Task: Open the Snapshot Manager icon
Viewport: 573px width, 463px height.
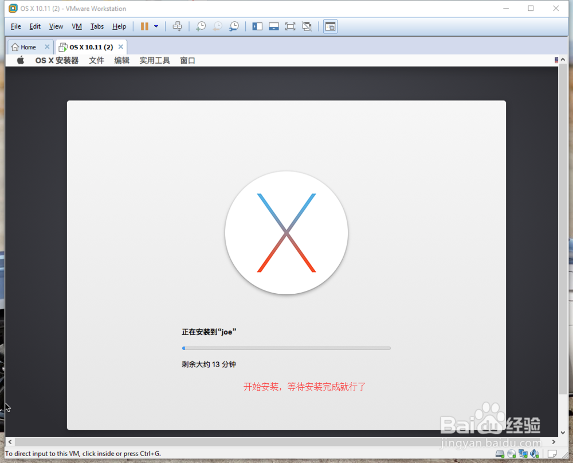Action: tap(234, 26)
